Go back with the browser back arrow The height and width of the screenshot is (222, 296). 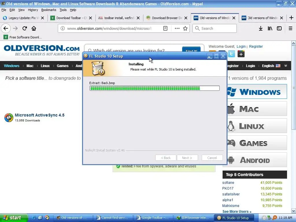pos(6,28)
